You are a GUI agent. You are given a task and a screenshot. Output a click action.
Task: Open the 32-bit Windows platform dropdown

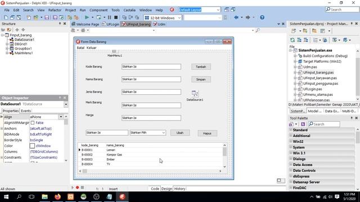(x=179, y=17)
